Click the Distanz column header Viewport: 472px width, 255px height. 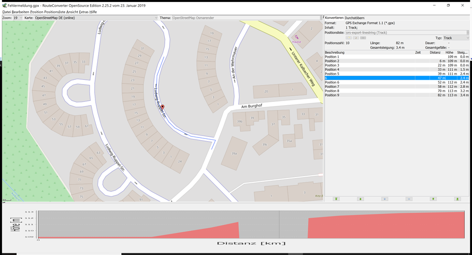click(x=435, y=52)
